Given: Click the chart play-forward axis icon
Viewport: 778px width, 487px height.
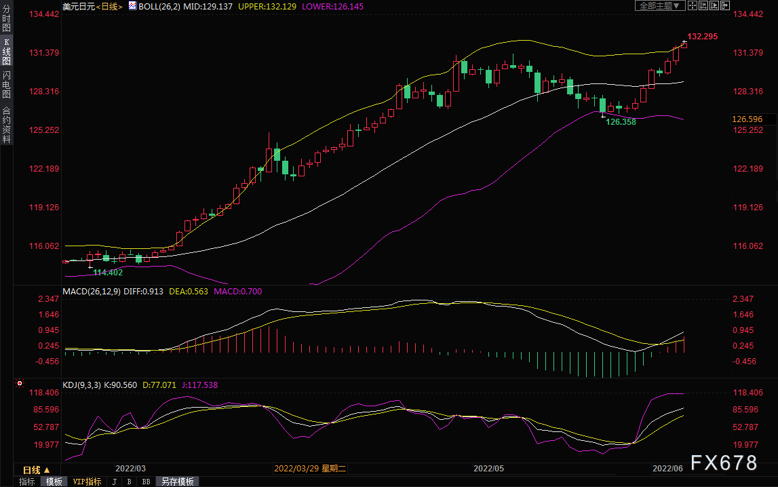Looking at the screenshot, I should [714, 5].
